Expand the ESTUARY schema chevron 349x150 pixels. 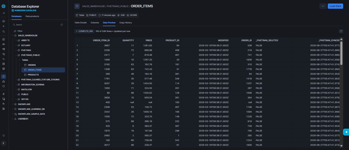[16, 45]
